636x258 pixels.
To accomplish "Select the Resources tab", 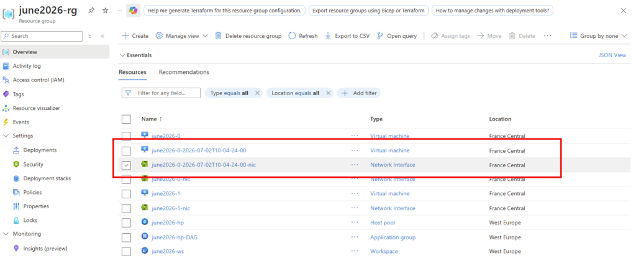I will point(132,72).
